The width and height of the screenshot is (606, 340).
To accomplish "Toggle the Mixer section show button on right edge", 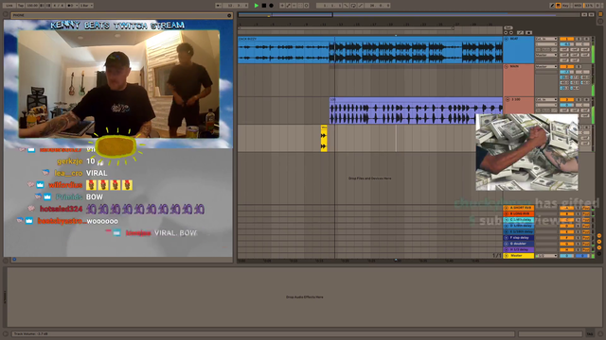I will point(599,247).
